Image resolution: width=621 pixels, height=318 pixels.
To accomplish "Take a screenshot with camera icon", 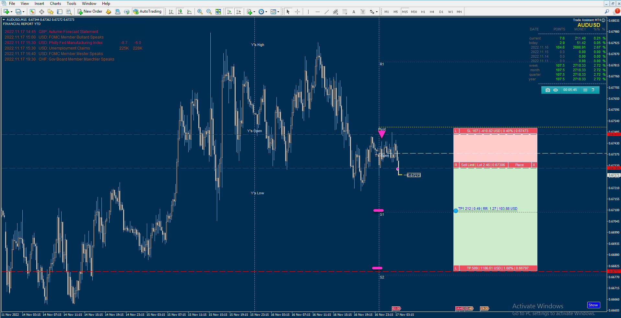I will pyautogui.click(x=548, y=90).
